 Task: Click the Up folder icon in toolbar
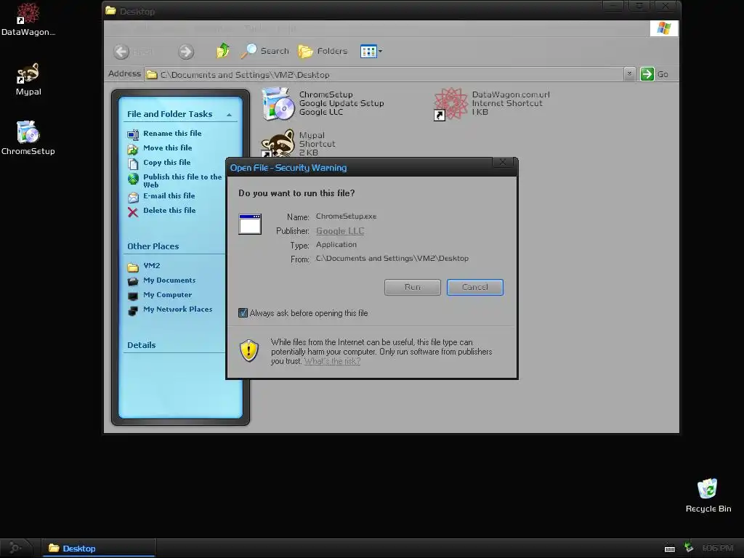click(x=222, y=50)
